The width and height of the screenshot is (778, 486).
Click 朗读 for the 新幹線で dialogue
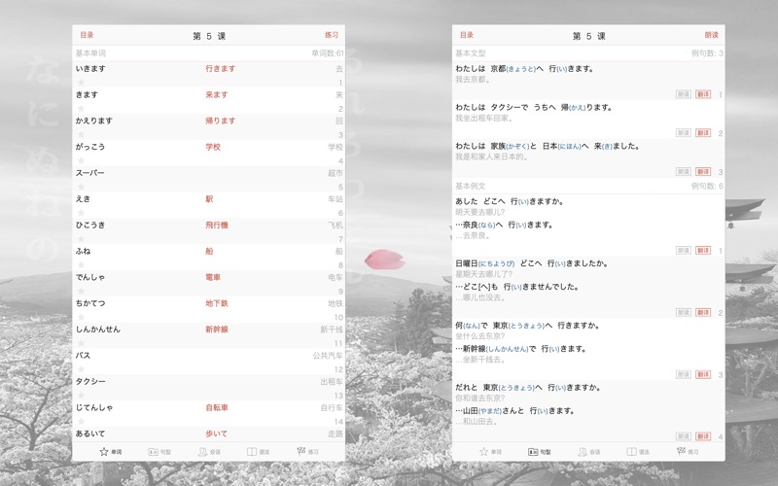click(x=684, y=374)
